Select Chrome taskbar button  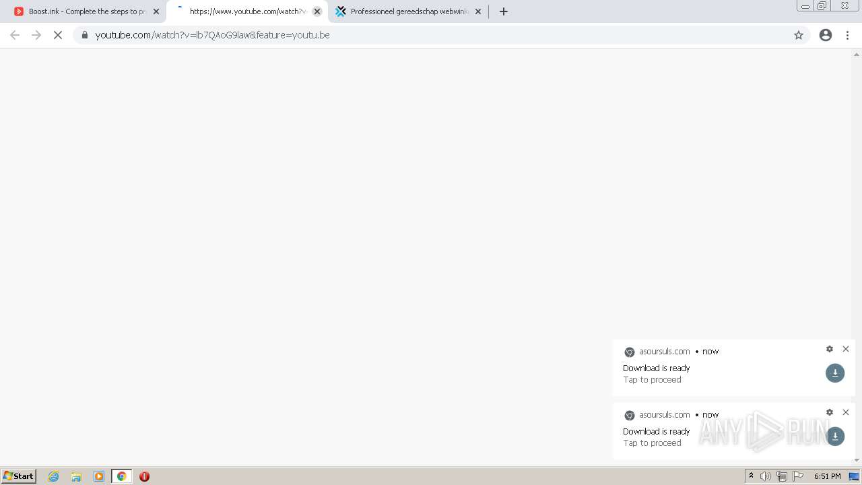pos(122,476)
